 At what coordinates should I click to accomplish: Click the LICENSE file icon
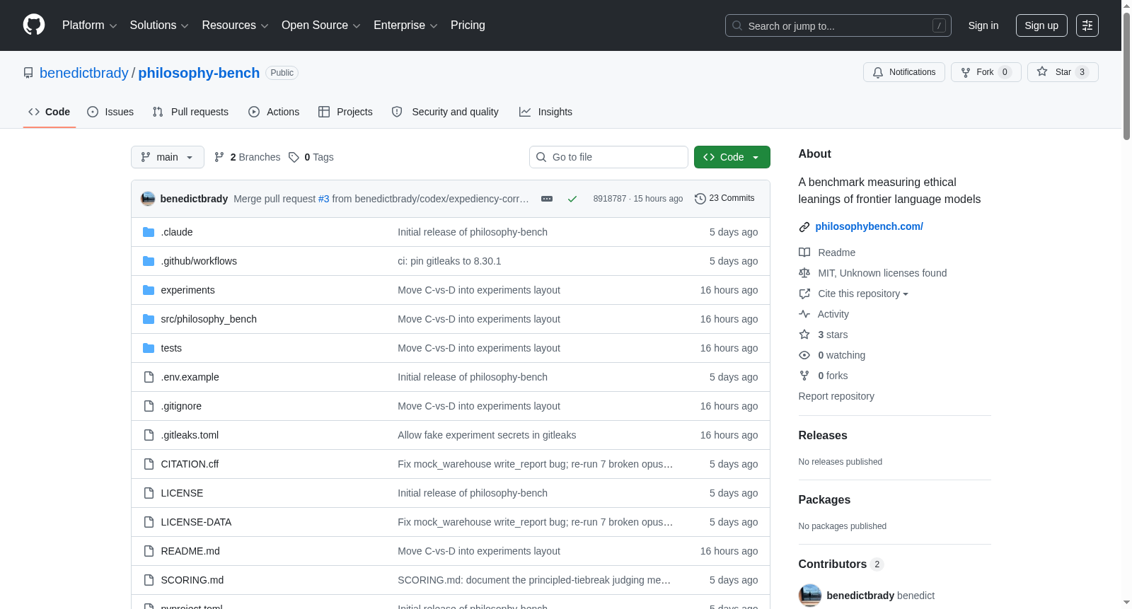pyautogui.click(x=149, y=493)
